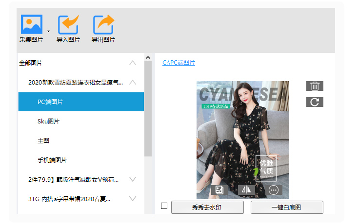Open the more options ellipsis icon
The width and height of the screenshot is (358, 224).
(274, 190)
